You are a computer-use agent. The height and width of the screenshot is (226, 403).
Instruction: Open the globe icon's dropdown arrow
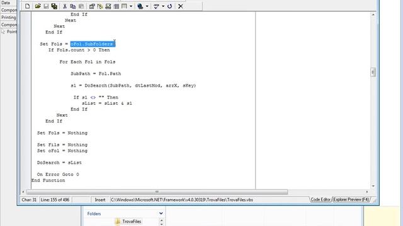(147, 6)
